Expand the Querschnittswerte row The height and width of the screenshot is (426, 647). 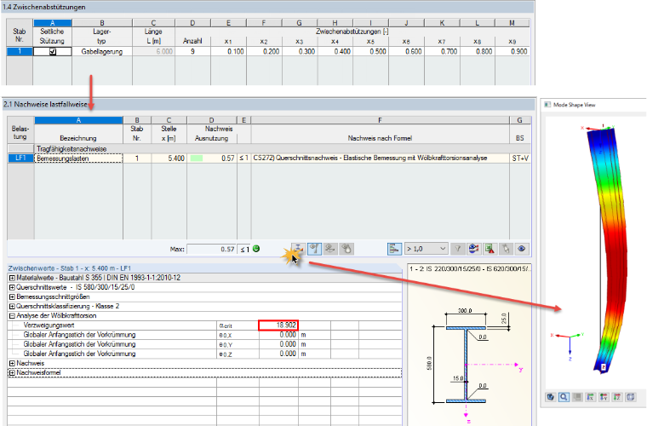12,287
